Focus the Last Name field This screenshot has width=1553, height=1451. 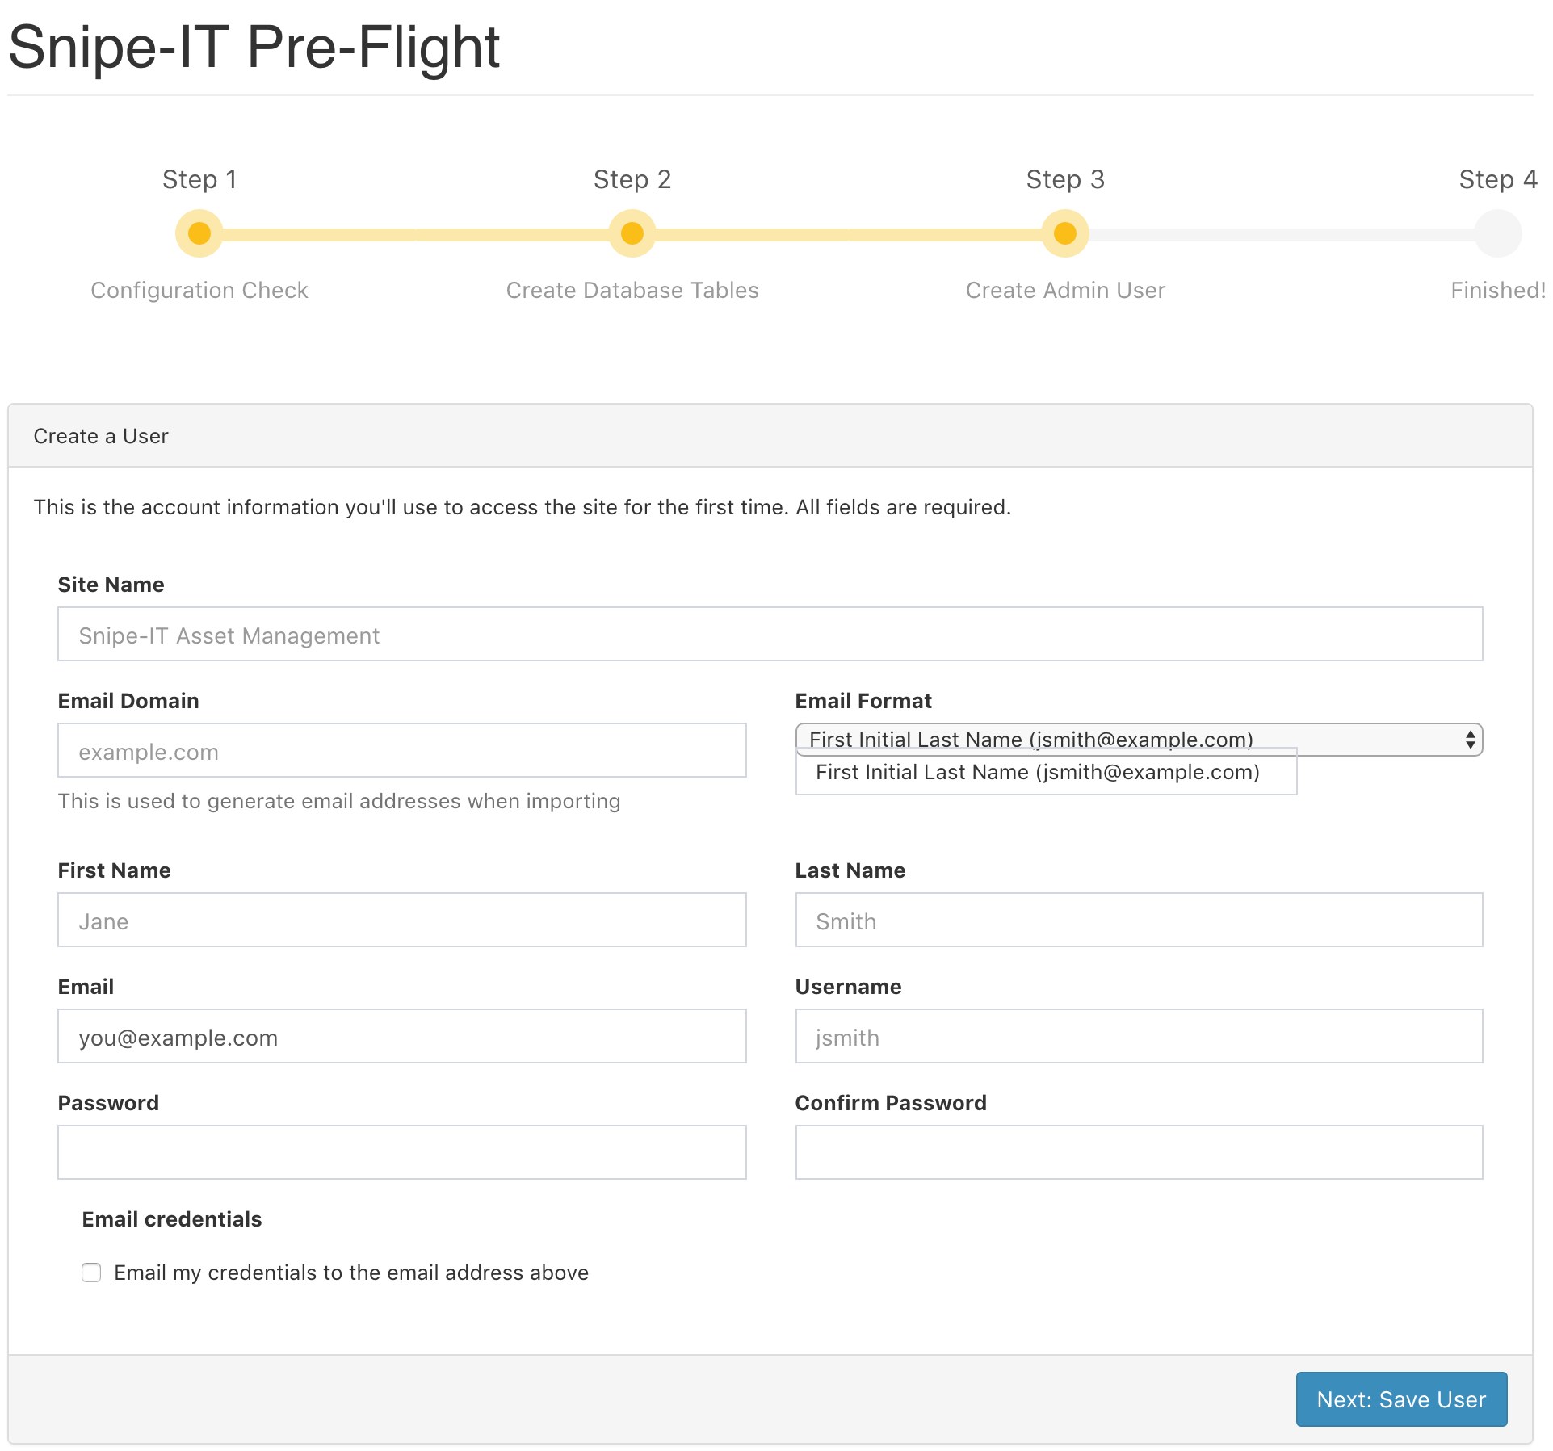pyautogui.click(x=1139, y=921)
